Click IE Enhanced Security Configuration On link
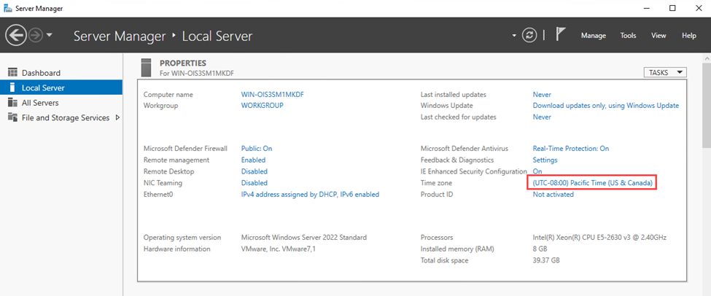Viewport: 711px width, 296px height. tap(537, 171)
